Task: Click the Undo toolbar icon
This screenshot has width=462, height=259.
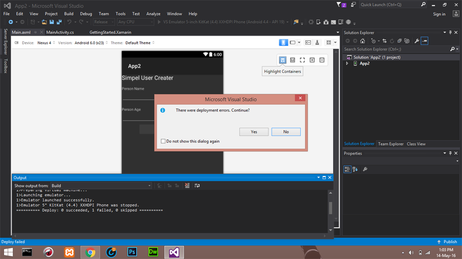Action: point(69,22)
